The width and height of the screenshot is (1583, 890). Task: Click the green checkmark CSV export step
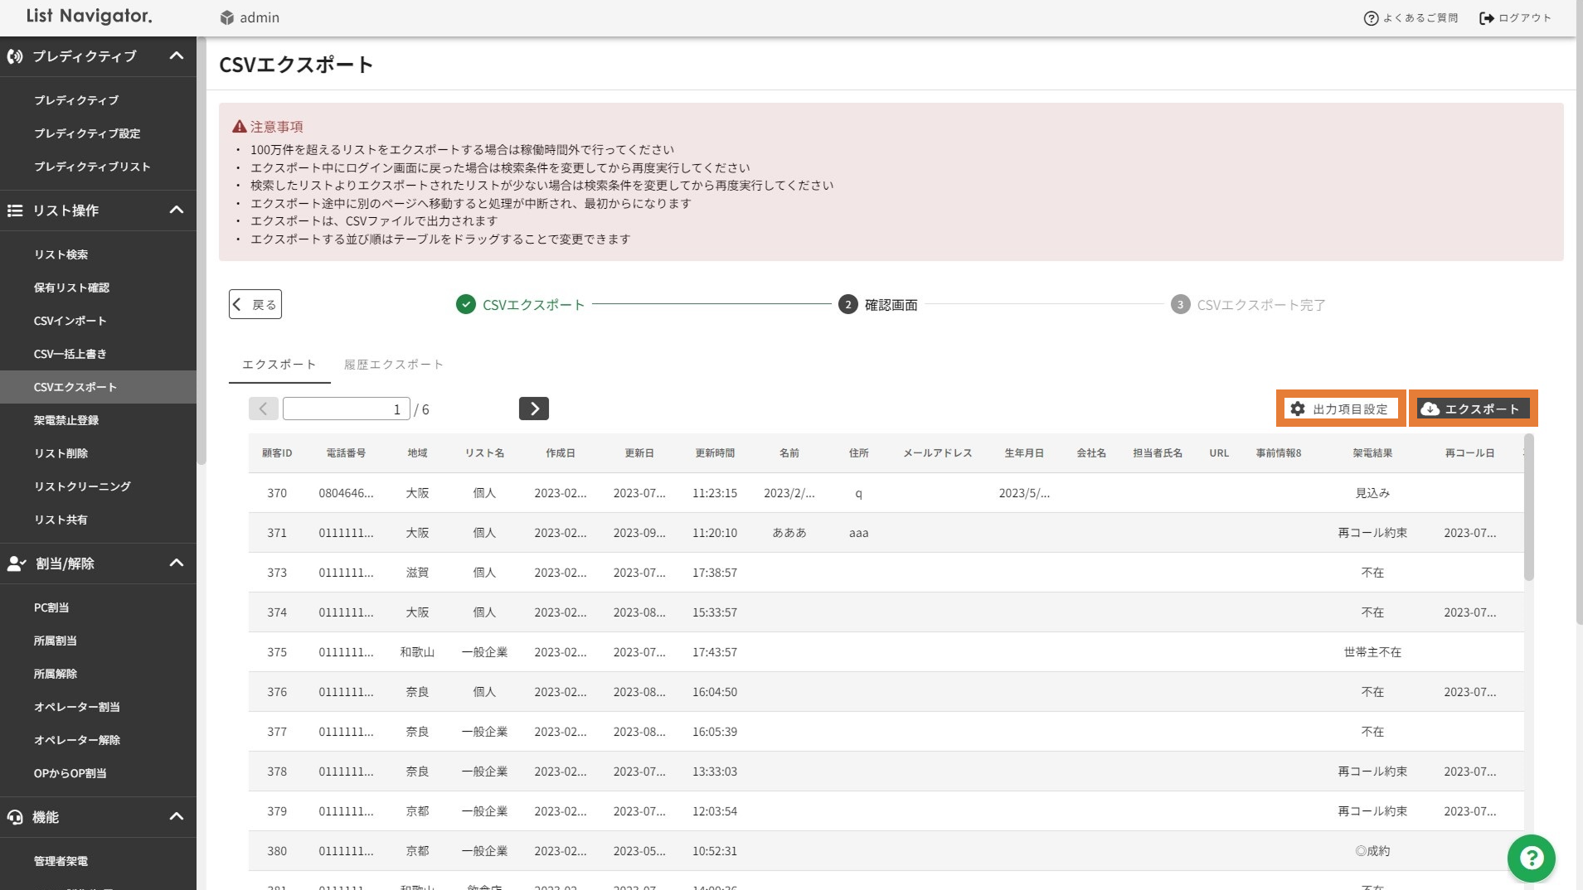pyautogui.click(x=466, y=305)
